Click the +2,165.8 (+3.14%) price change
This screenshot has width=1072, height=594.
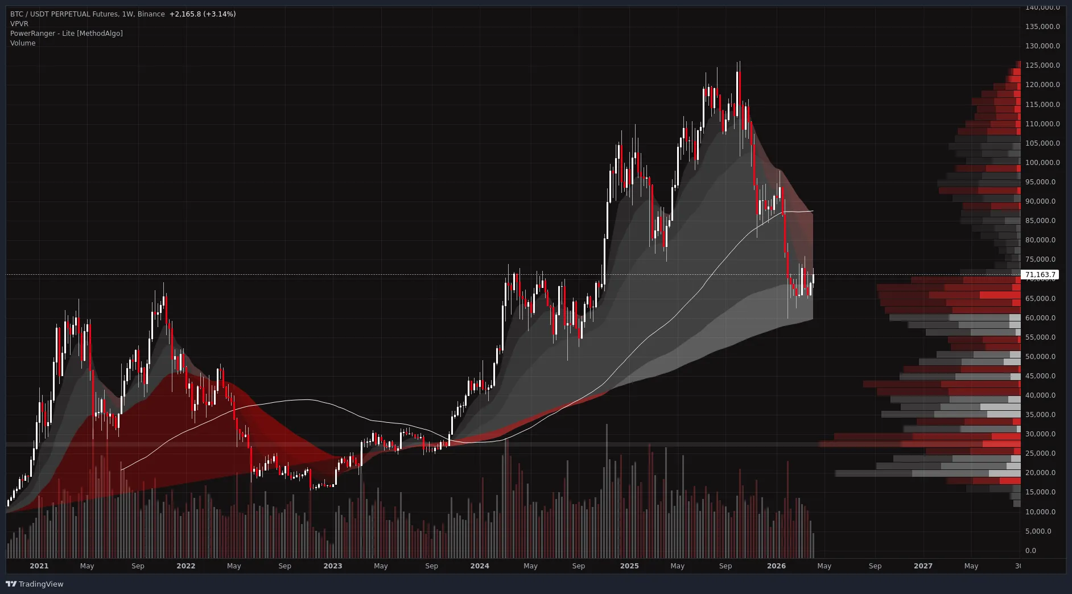click(203, 14)
